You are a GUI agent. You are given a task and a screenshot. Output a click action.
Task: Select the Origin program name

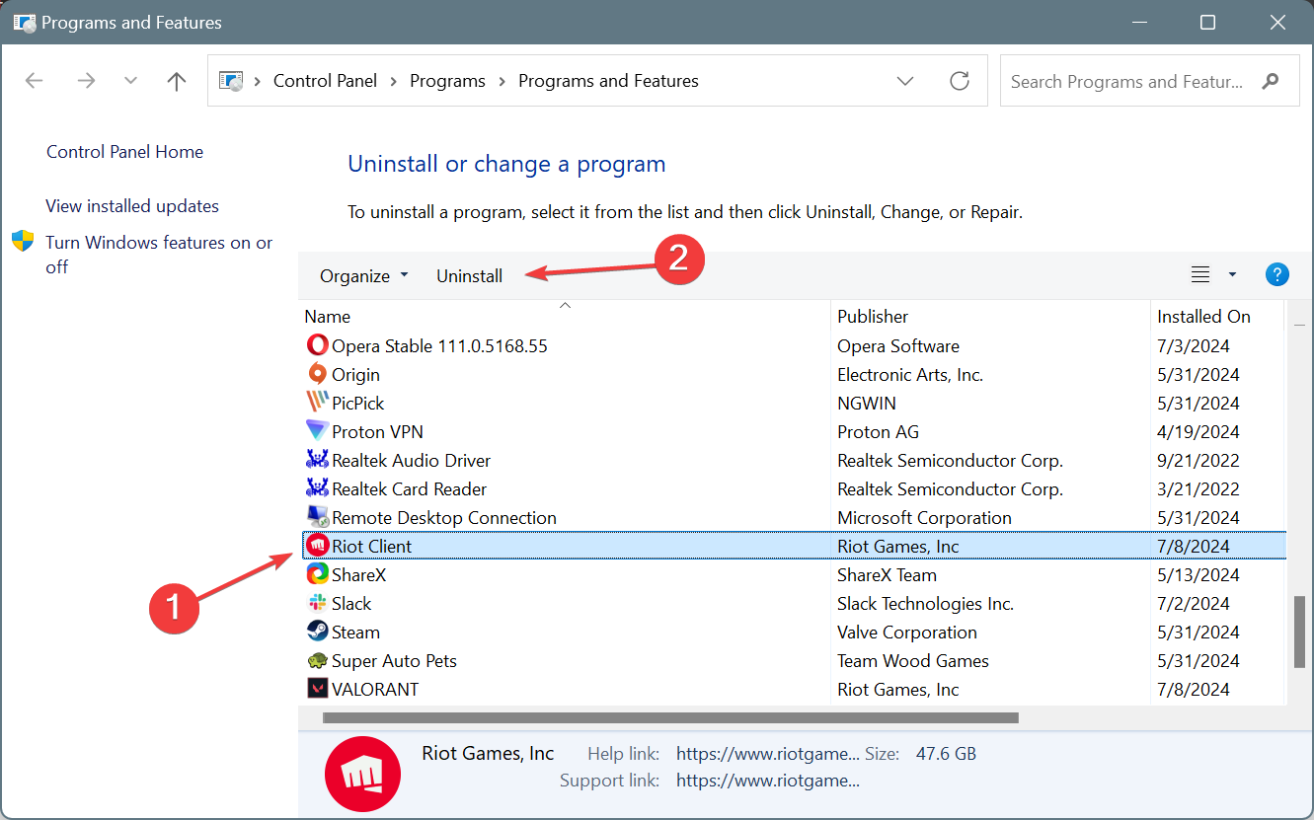click(x=355, y=375)
